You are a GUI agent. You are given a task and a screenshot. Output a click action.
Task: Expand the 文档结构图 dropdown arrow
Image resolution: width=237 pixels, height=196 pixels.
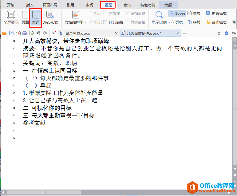(x=85, y=22)
